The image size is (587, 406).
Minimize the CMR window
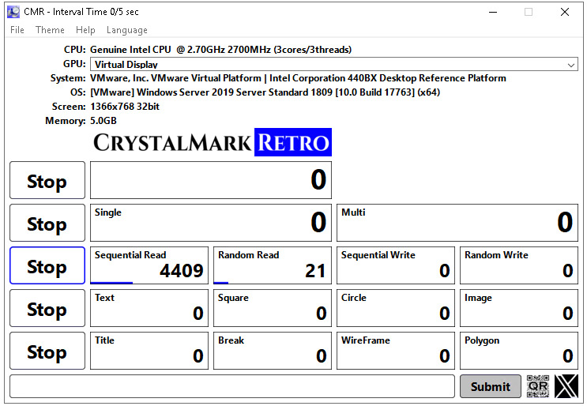coord(493,12)
